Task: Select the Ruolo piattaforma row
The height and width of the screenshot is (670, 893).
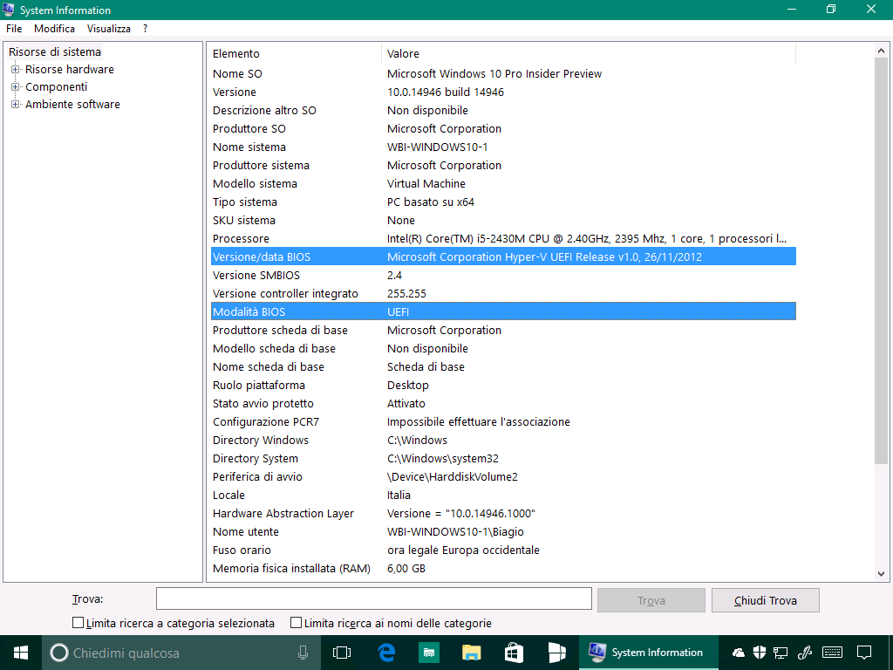Action: (x=503, y=385)
